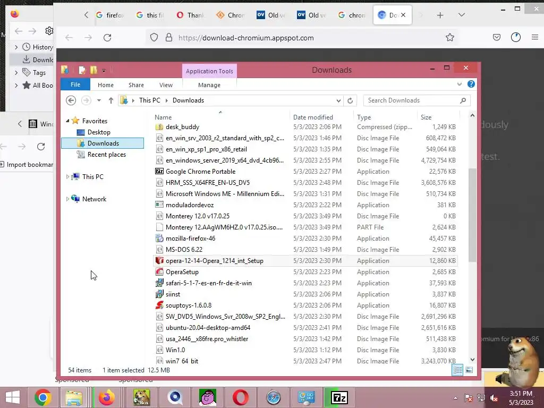Image resolution: width=544 pixels, height=408 pixels.
Task: Select the OperaSetup application file
Action: click(x=305, y=271)
